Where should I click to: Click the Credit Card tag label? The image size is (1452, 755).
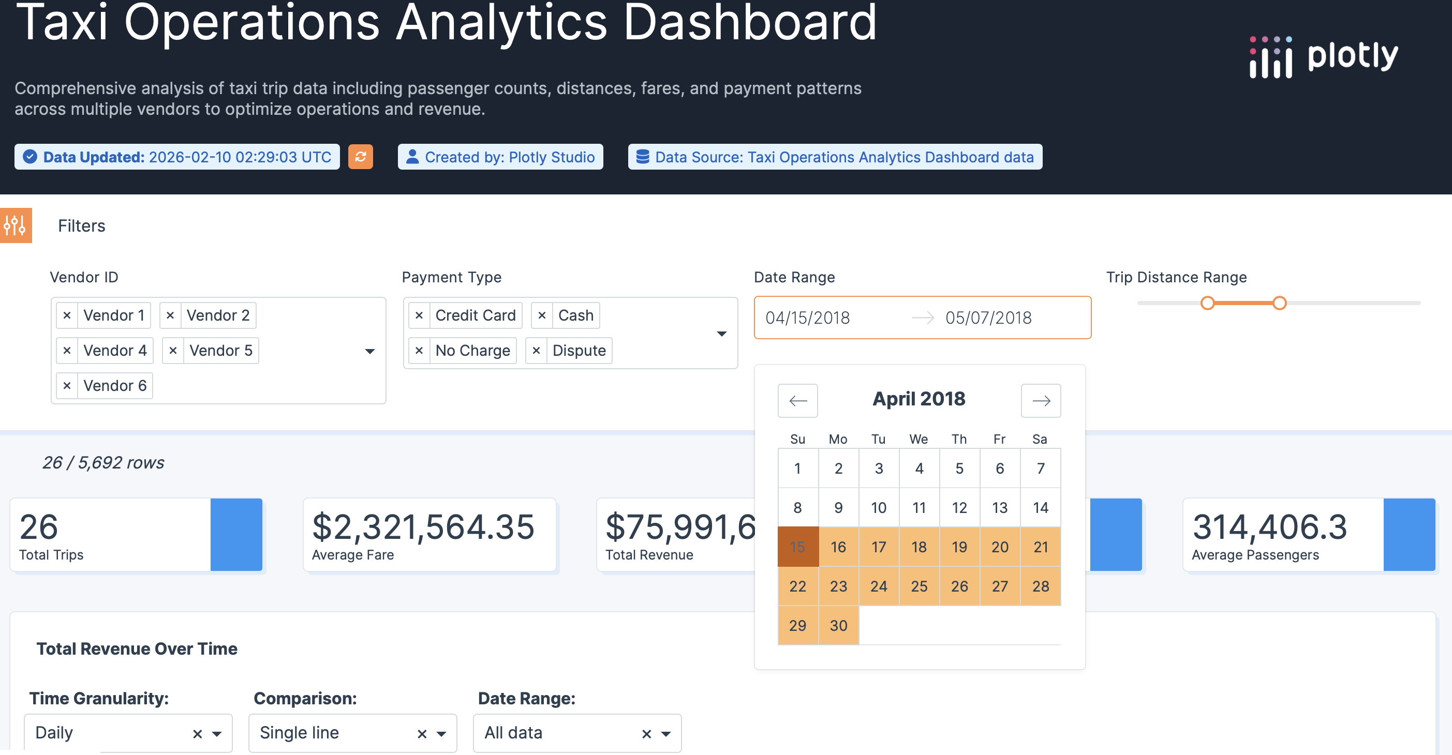click(x=475, y=315)
